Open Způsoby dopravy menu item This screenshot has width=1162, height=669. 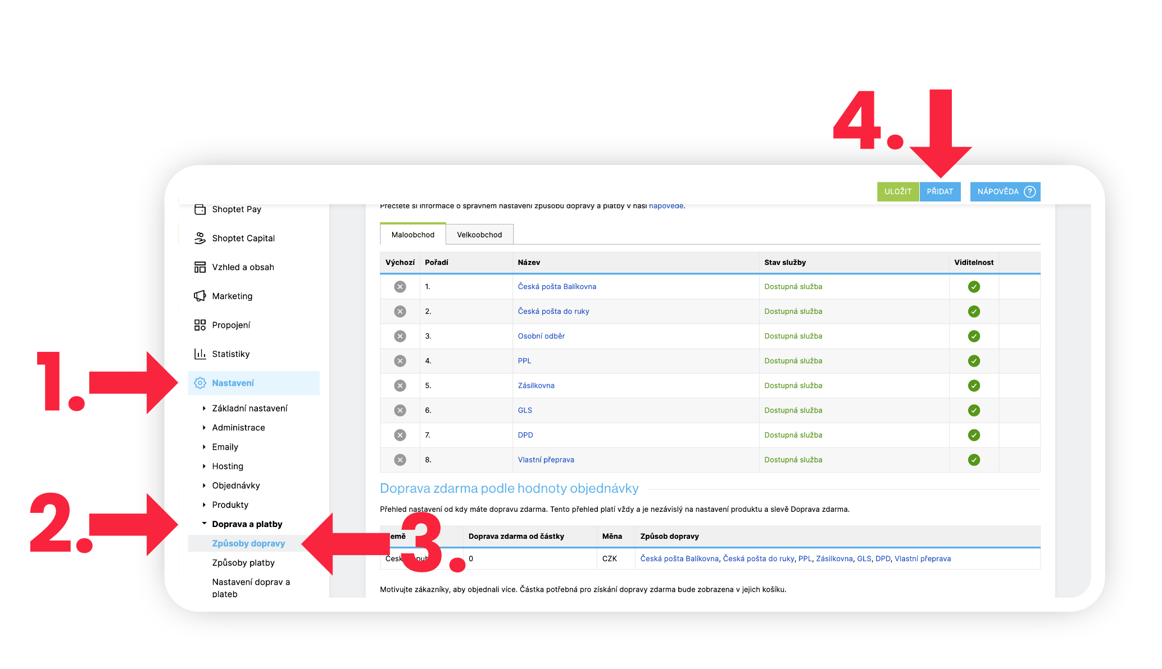coord(248,543)
